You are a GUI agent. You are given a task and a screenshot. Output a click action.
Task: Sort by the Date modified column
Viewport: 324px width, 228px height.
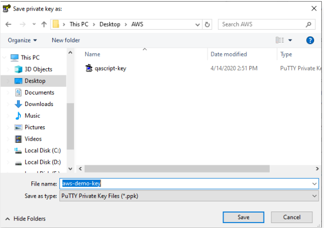228,54
